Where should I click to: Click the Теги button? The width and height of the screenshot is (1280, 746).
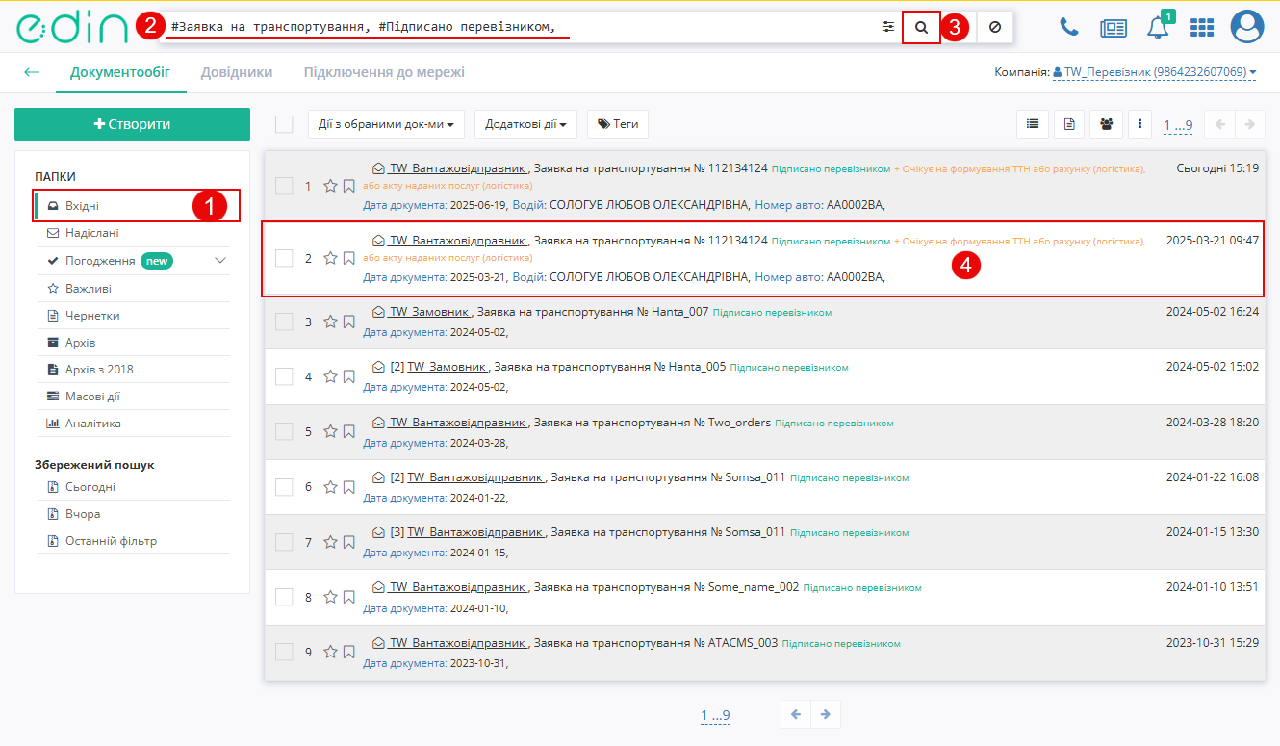[x=618, y=124]
